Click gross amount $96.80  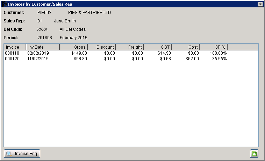pyautogui.click(x=80, y=59)
